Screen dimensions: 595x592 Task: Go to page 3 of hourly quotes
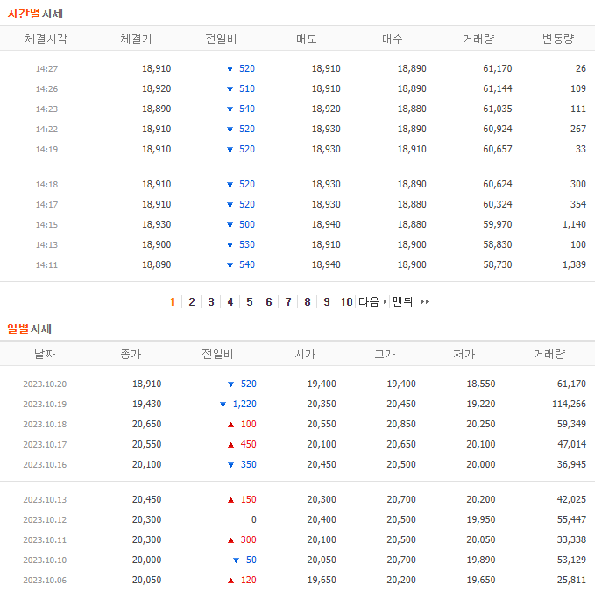pos(211,302)
